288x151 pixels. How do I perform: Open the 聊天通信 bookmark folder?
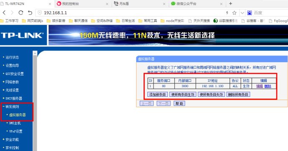click(78, 21)
